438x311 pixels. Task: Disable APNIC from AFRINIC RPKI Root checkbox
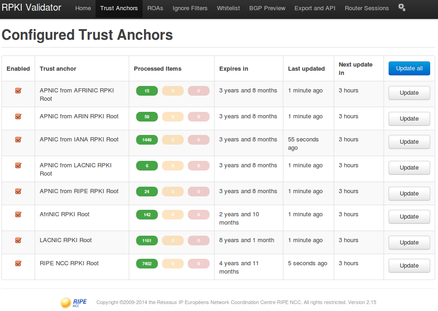tap(18, 91)
